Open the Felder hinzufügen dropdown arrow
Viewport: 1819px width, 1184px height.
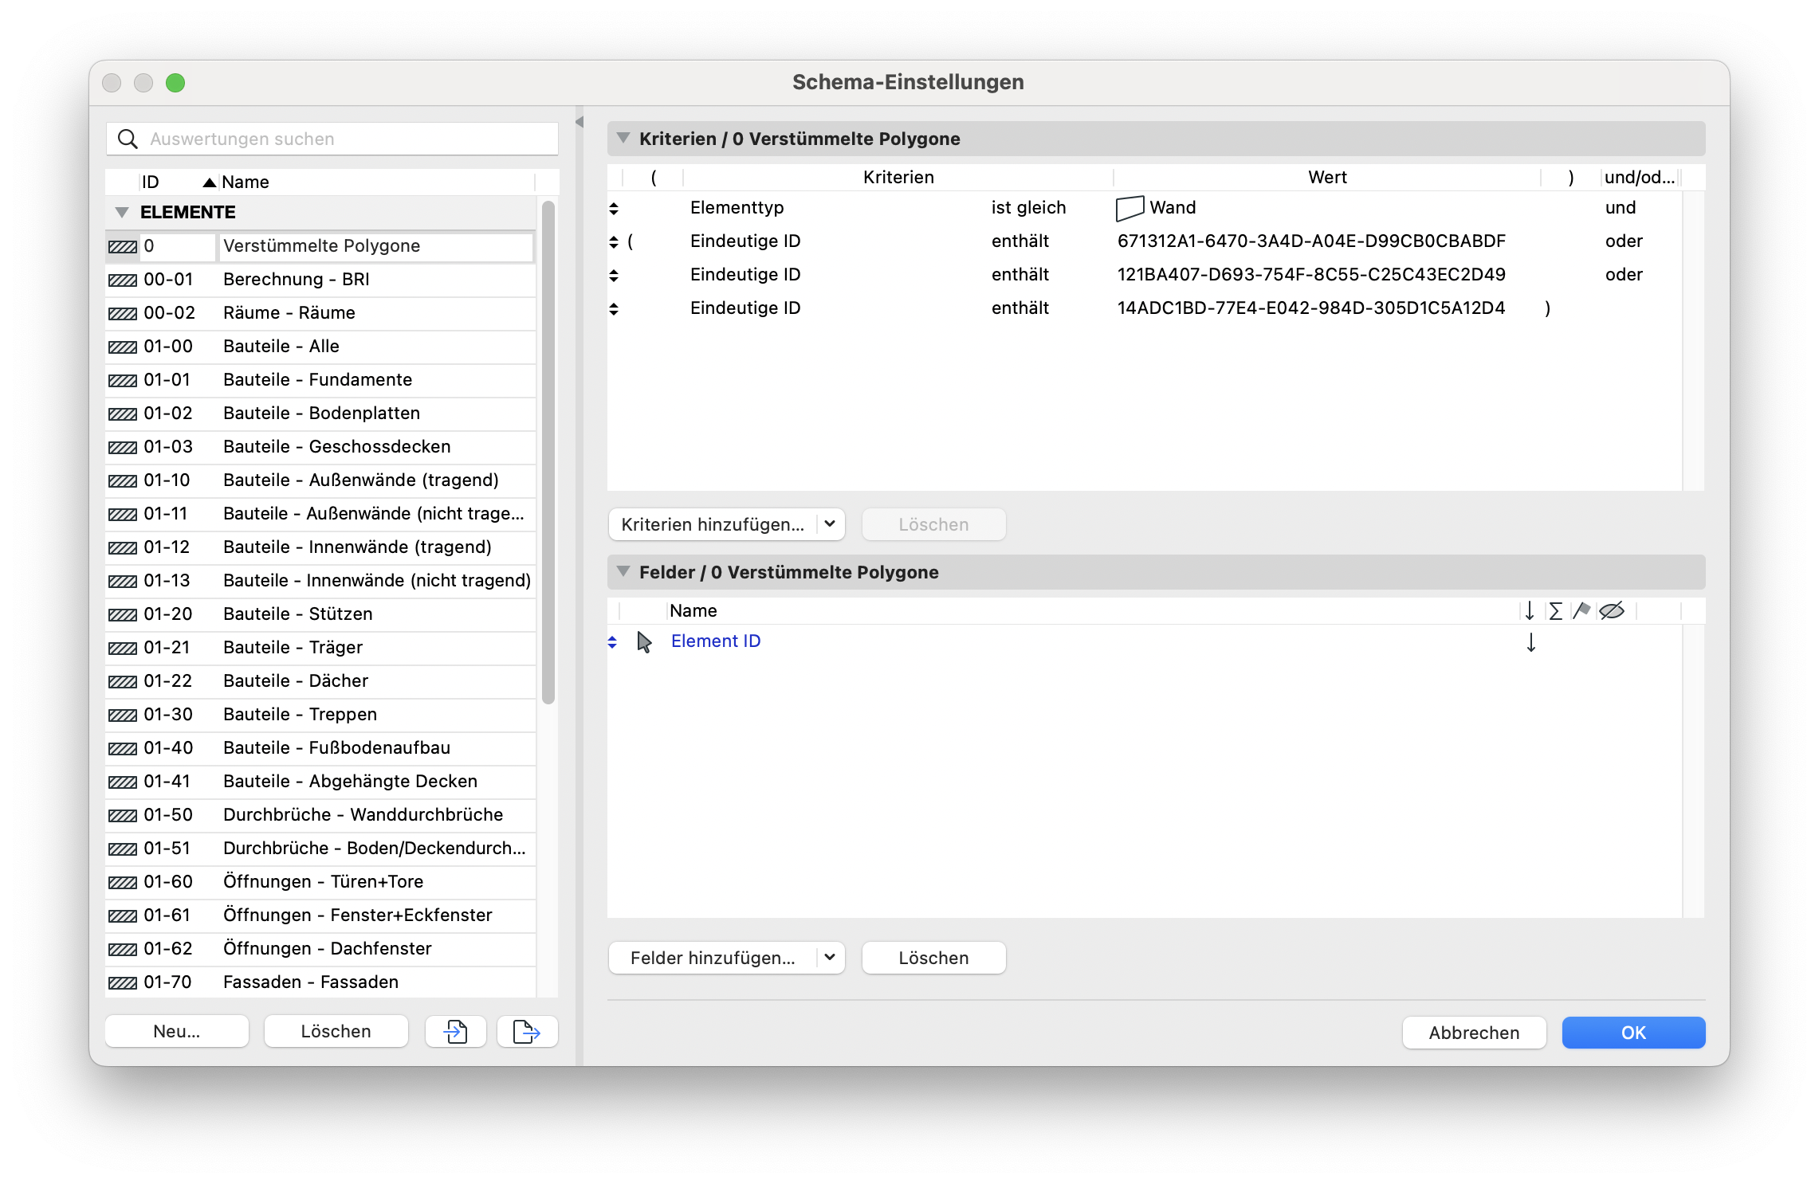[830, 958]
